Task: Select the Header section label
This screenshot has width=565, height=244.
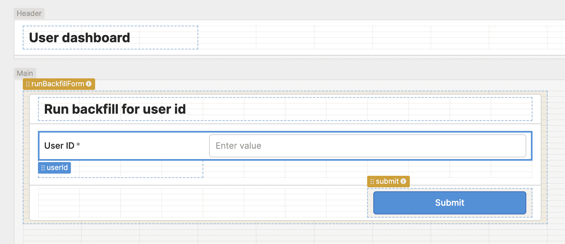Action: (x=29, y=13)
